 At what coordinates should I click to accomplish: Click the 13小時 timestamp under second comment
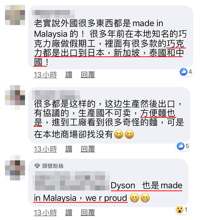tap(45, 149)
